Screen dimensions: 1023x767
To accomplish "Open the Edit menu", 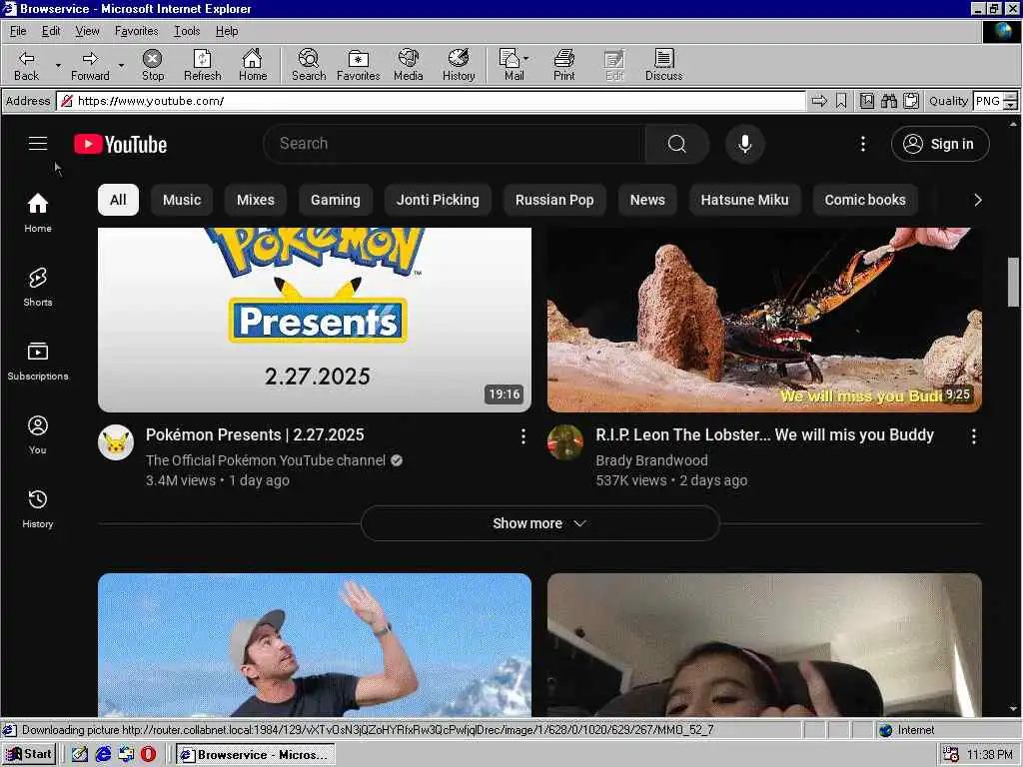I will (51, 31).
